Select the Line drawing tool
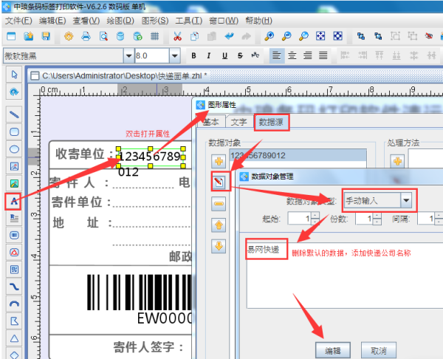The width and height of the screenshot is (443, 359). pos(14,114)
